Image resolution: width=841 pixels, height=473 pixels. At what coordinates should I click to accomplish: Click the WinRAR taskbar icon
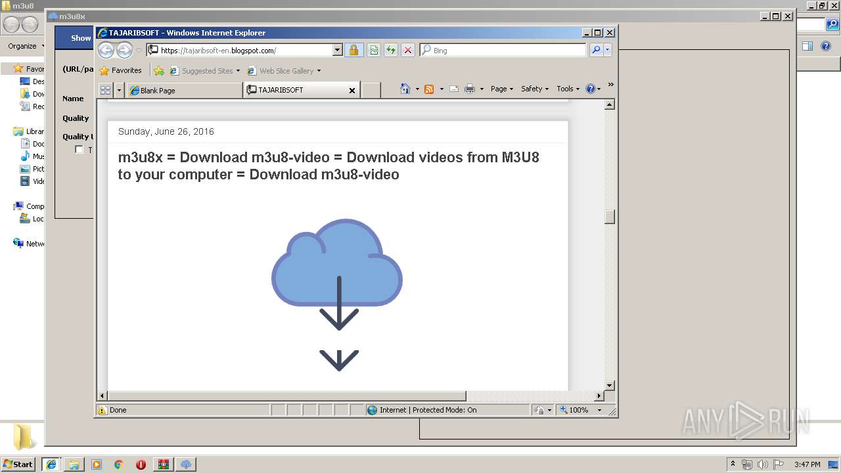click(x=163, y=464)
